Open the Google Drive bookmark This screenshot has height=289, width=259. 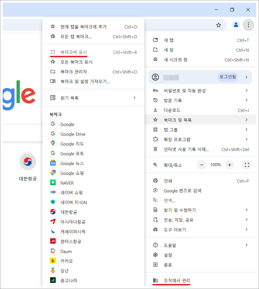click(93, 134)
